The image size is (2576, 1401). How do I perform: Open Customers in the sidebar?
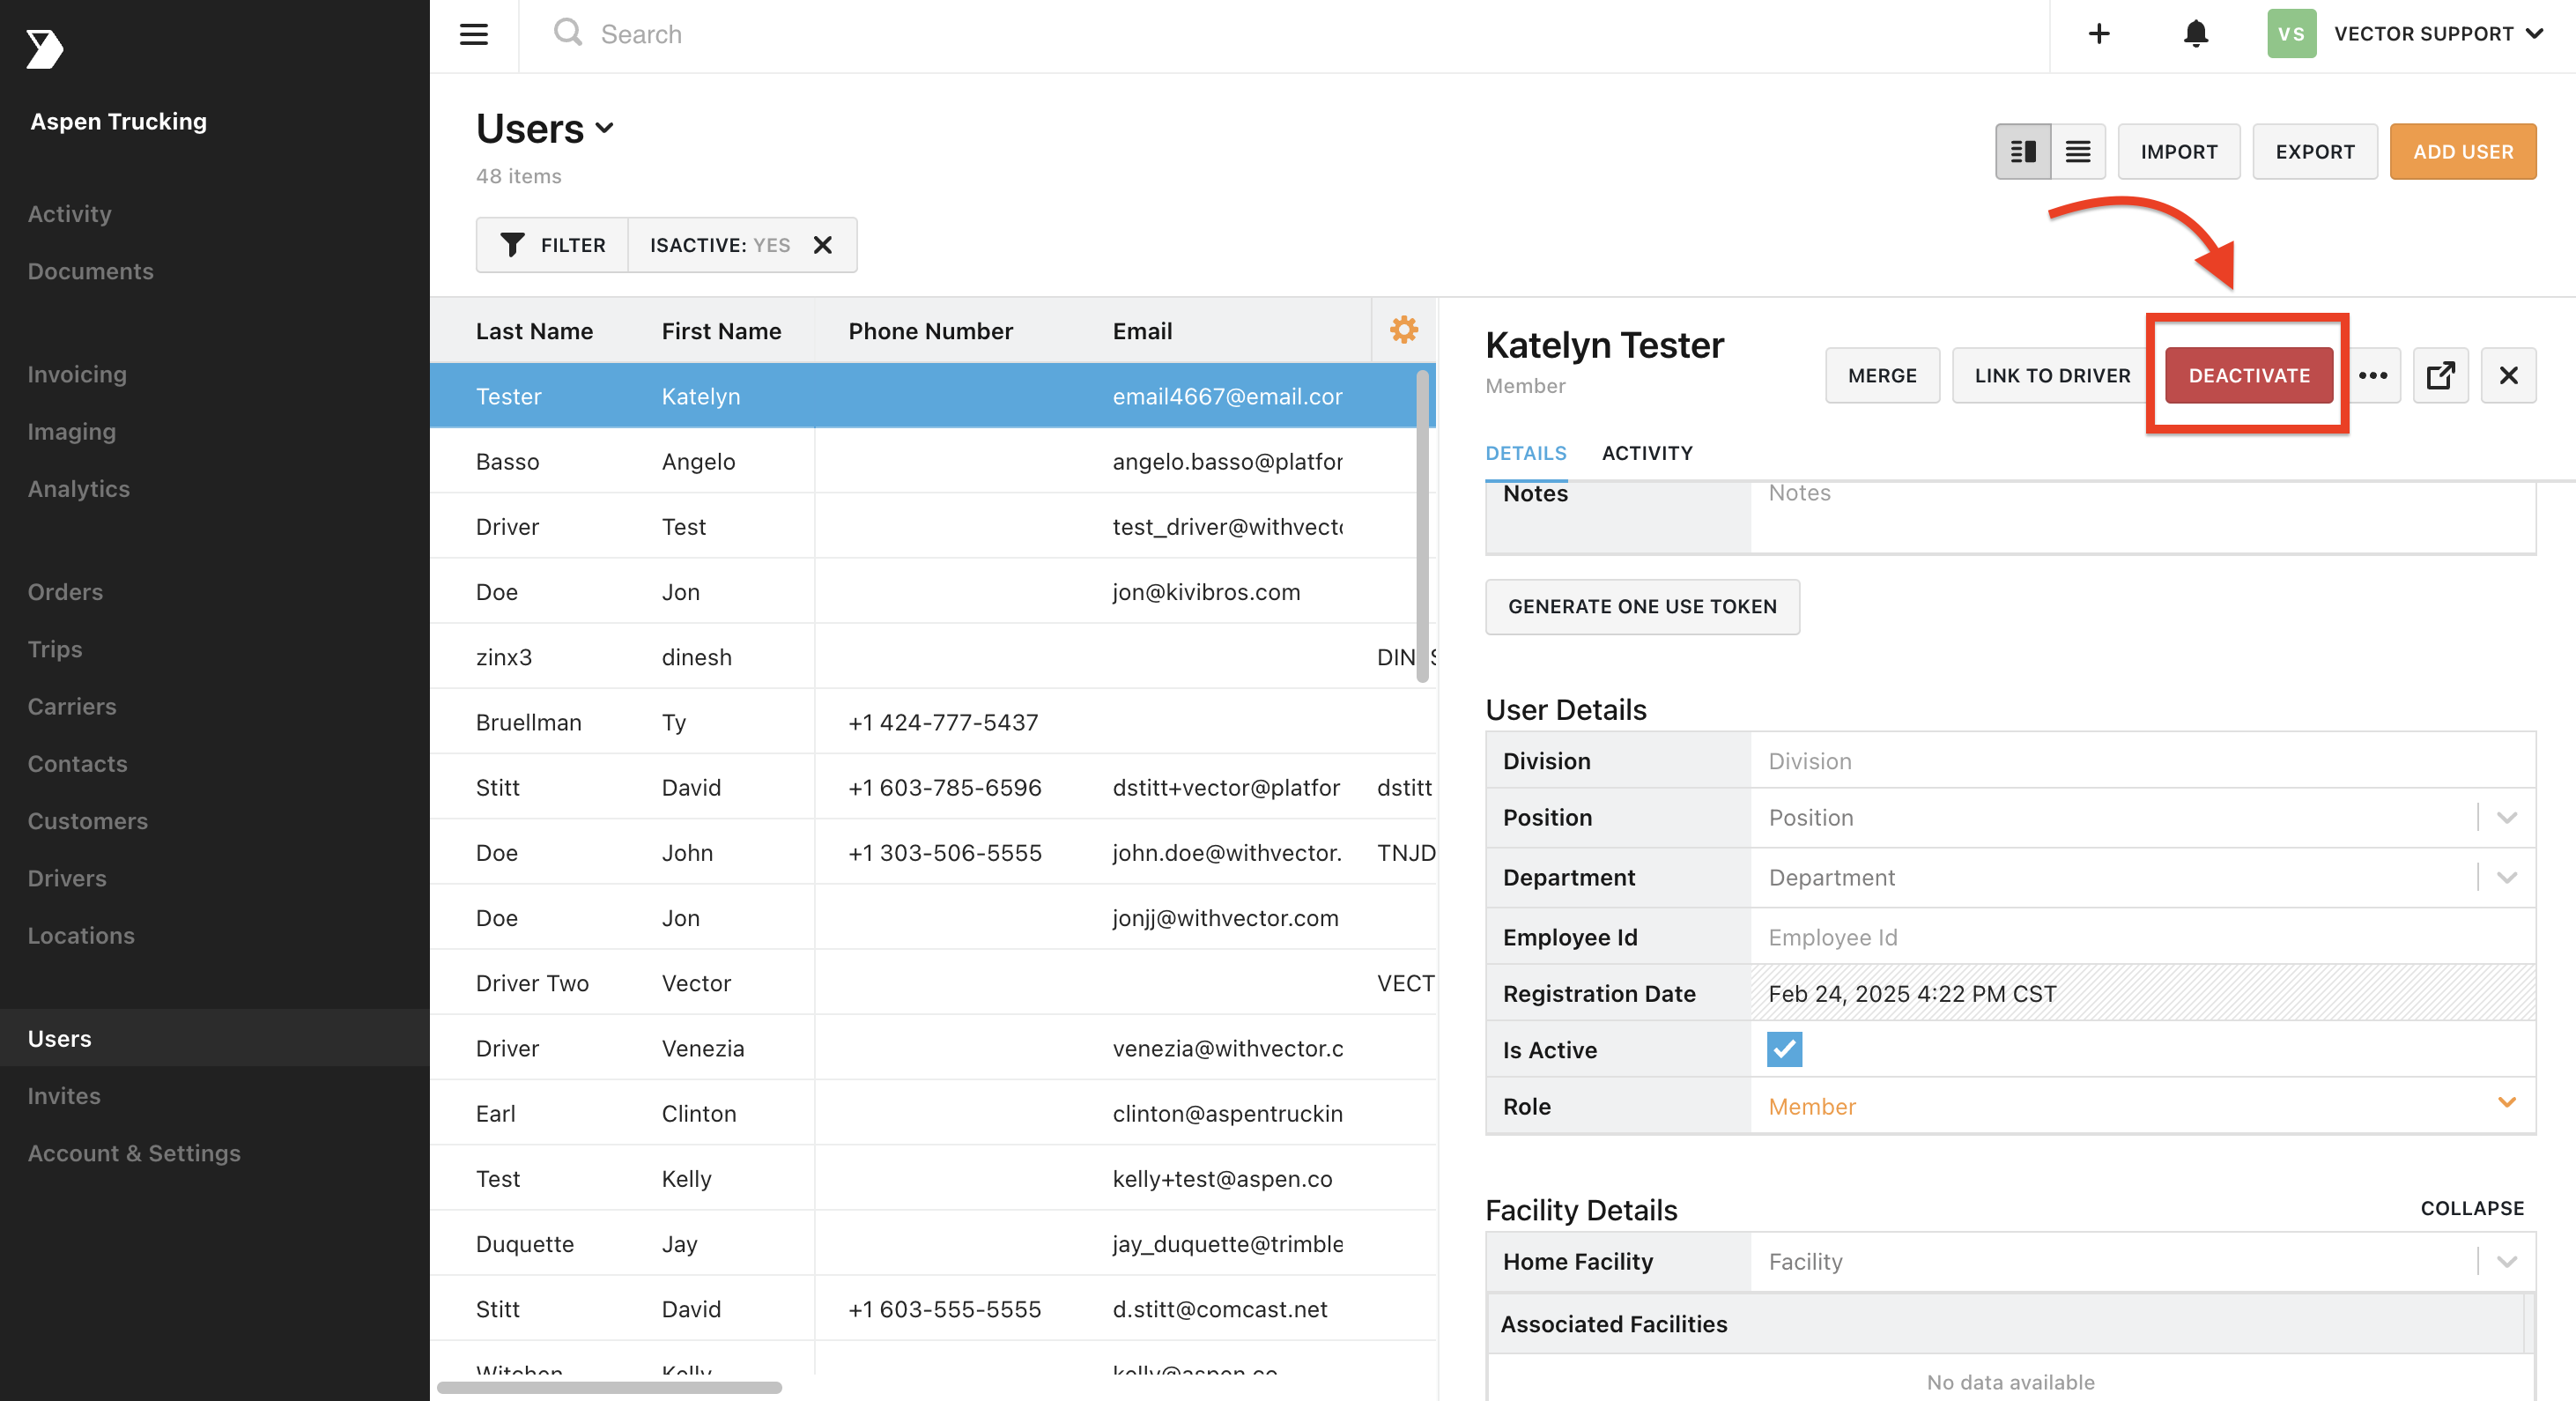point(88,821)
